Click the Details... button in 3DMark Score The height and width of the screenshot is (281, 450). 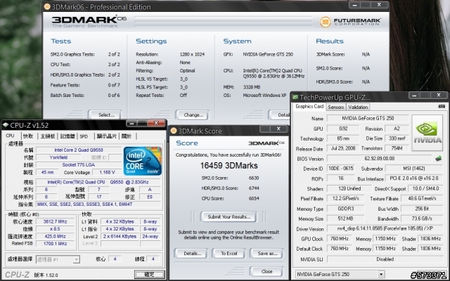(191, 254)
